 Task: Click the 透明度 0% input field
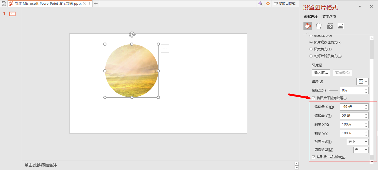352,90
